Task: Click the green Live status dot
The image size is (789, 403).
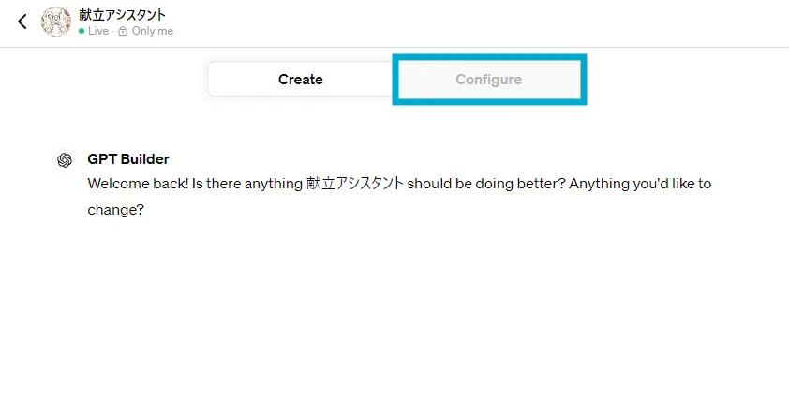Action: [x=82, y=31]
